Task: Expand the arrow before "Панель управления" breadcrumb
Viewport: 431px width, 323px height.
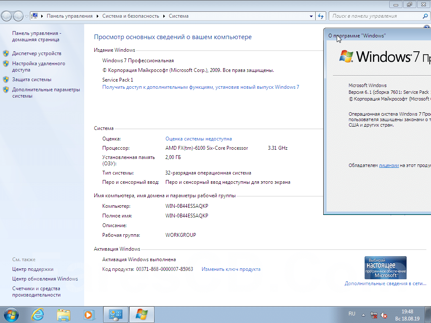Action: [x=42, y=16]
